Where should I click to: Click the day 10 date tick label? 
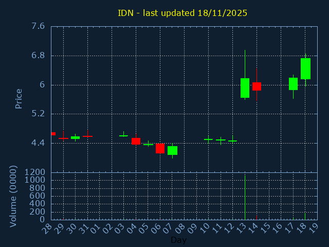(x=205, y=227)
